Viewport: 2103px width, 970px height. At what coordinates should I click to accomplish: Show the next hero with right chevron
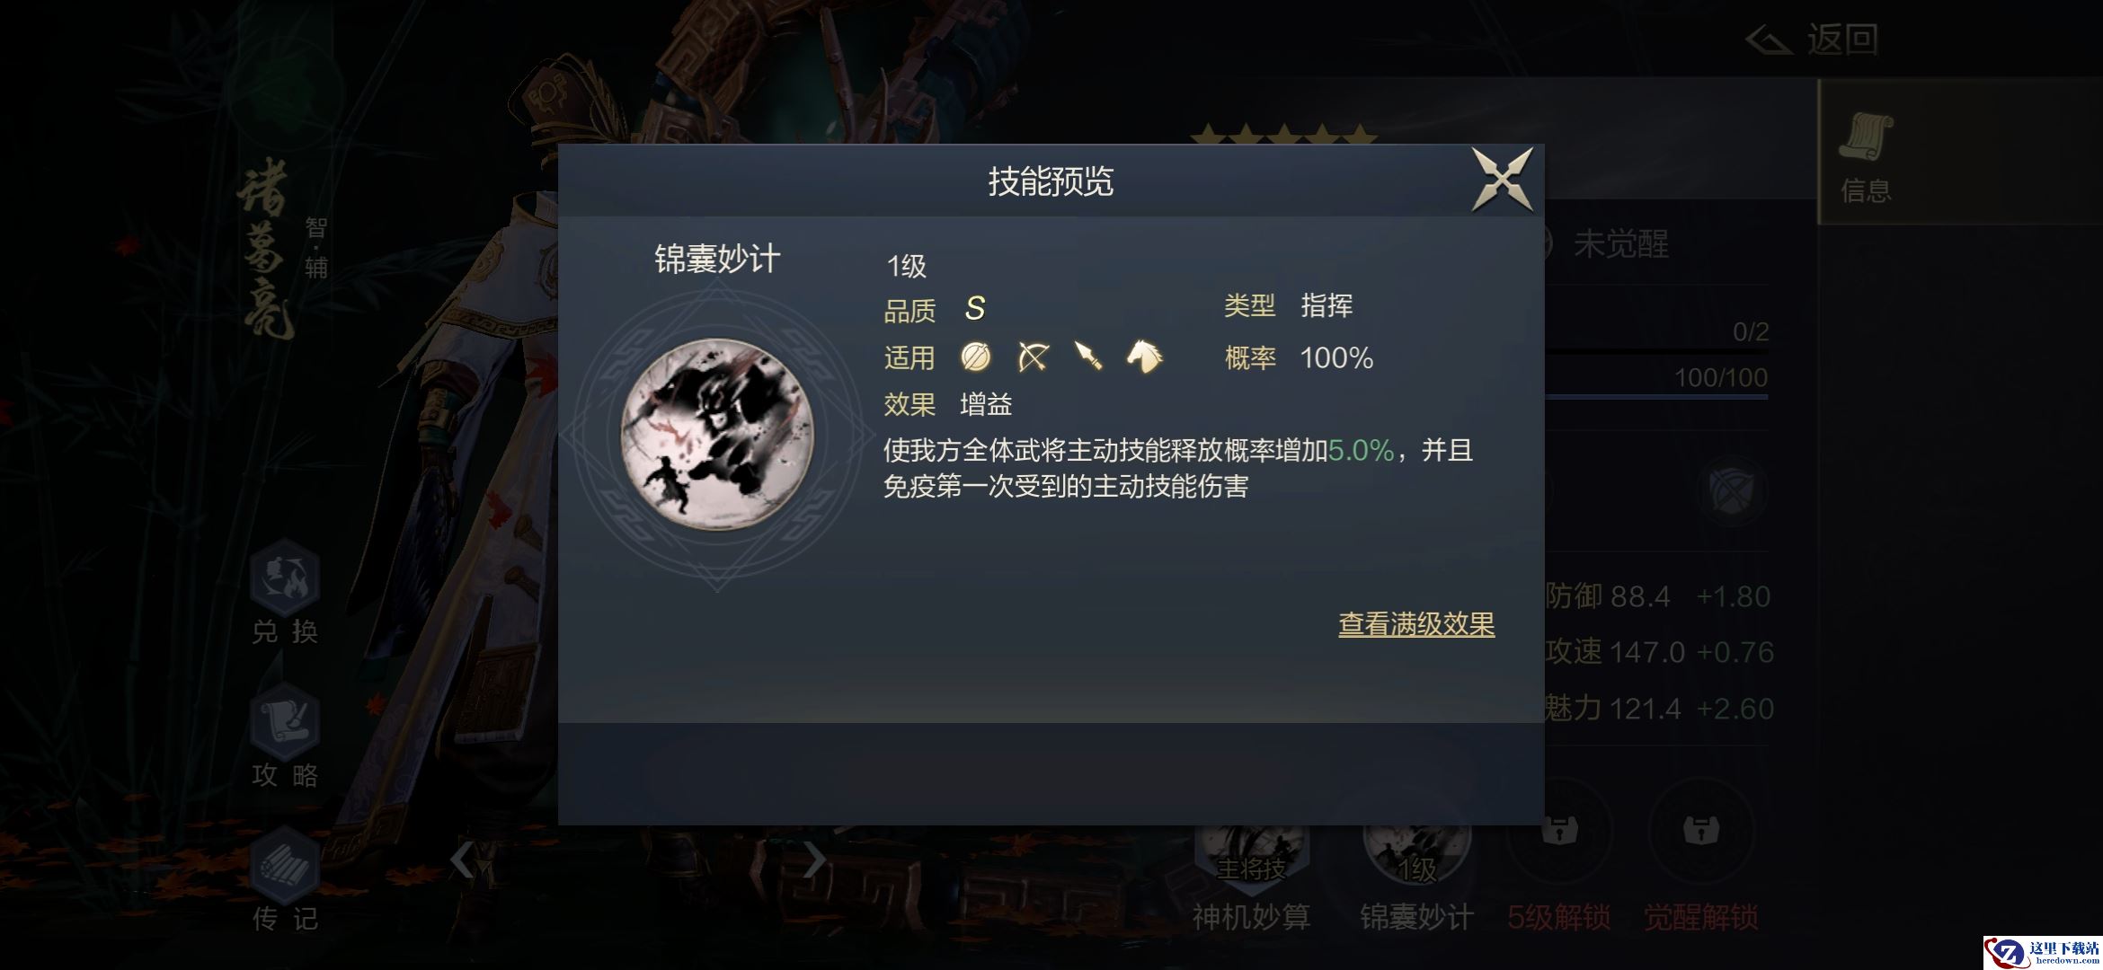click(x=813, y=860)
